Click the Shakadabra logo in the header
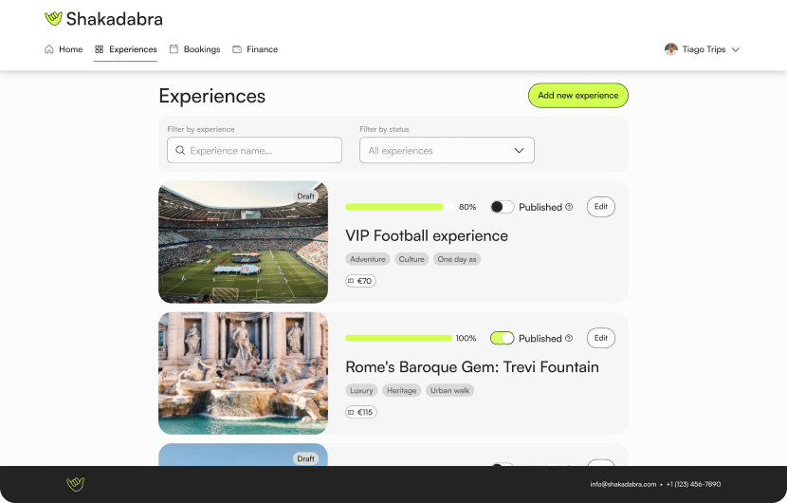 103,18
